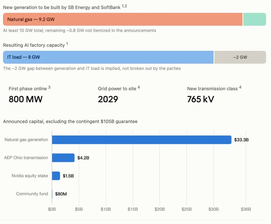The width and height of the screenshot is (271, 224).
Task: Select the Community fund $80M bar
Action: click(52, 194)
